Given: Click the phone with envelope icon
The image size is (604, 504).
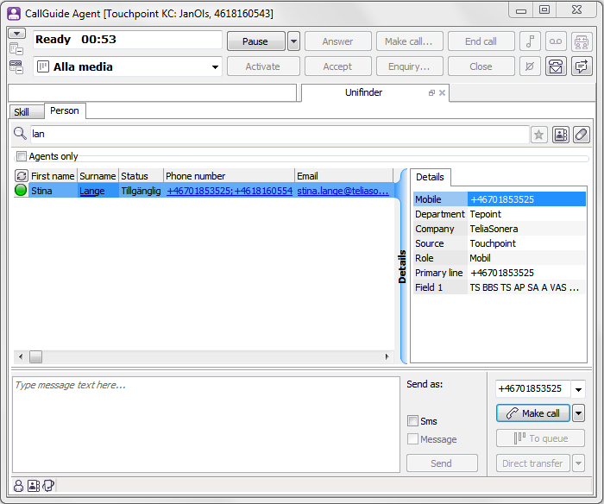Looking at the screenshot, I should [556, 66].
